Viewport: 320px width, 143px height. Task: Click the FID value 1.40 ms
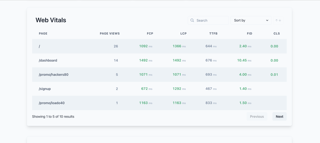245,89
